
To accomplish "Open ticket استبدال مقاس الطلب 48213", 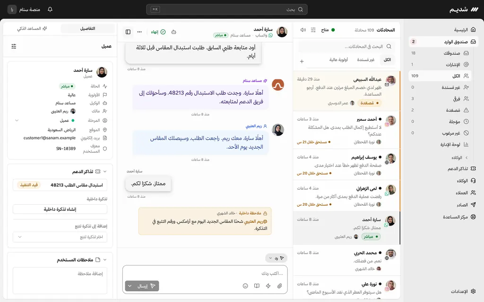I will click(x=60, y=185).
